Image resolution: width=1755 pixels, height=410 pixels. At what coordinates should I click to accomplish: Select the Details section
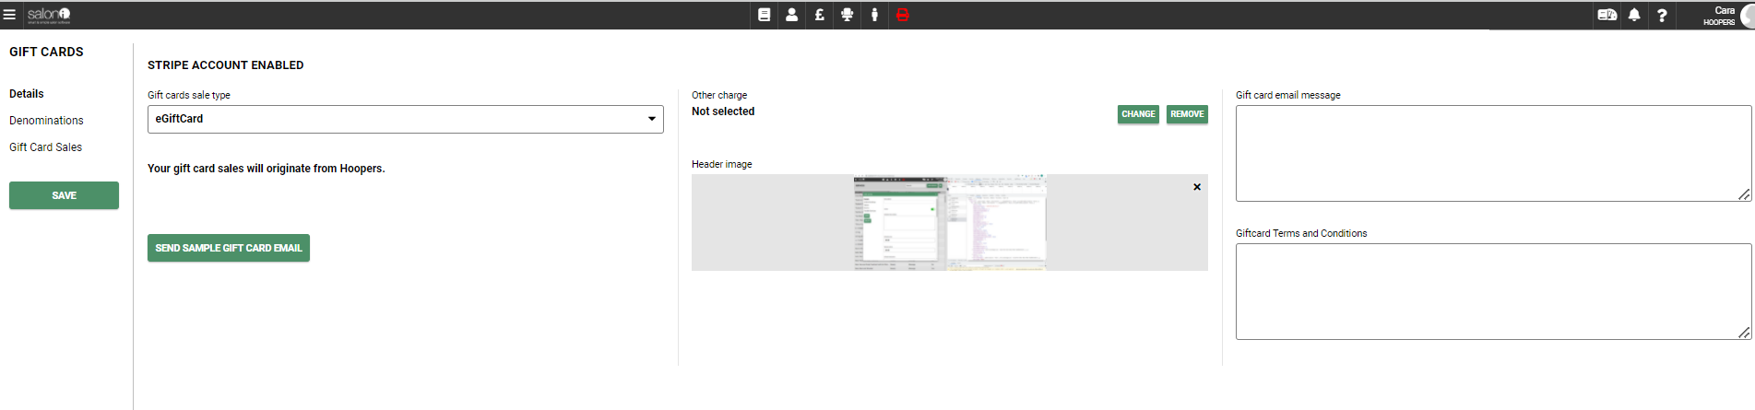coord(27,94)
